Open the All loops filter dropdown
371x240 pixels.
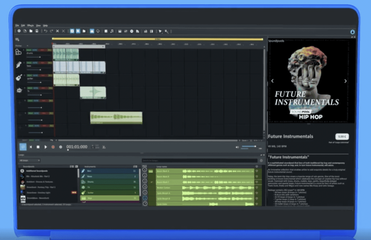pos(29,160)
